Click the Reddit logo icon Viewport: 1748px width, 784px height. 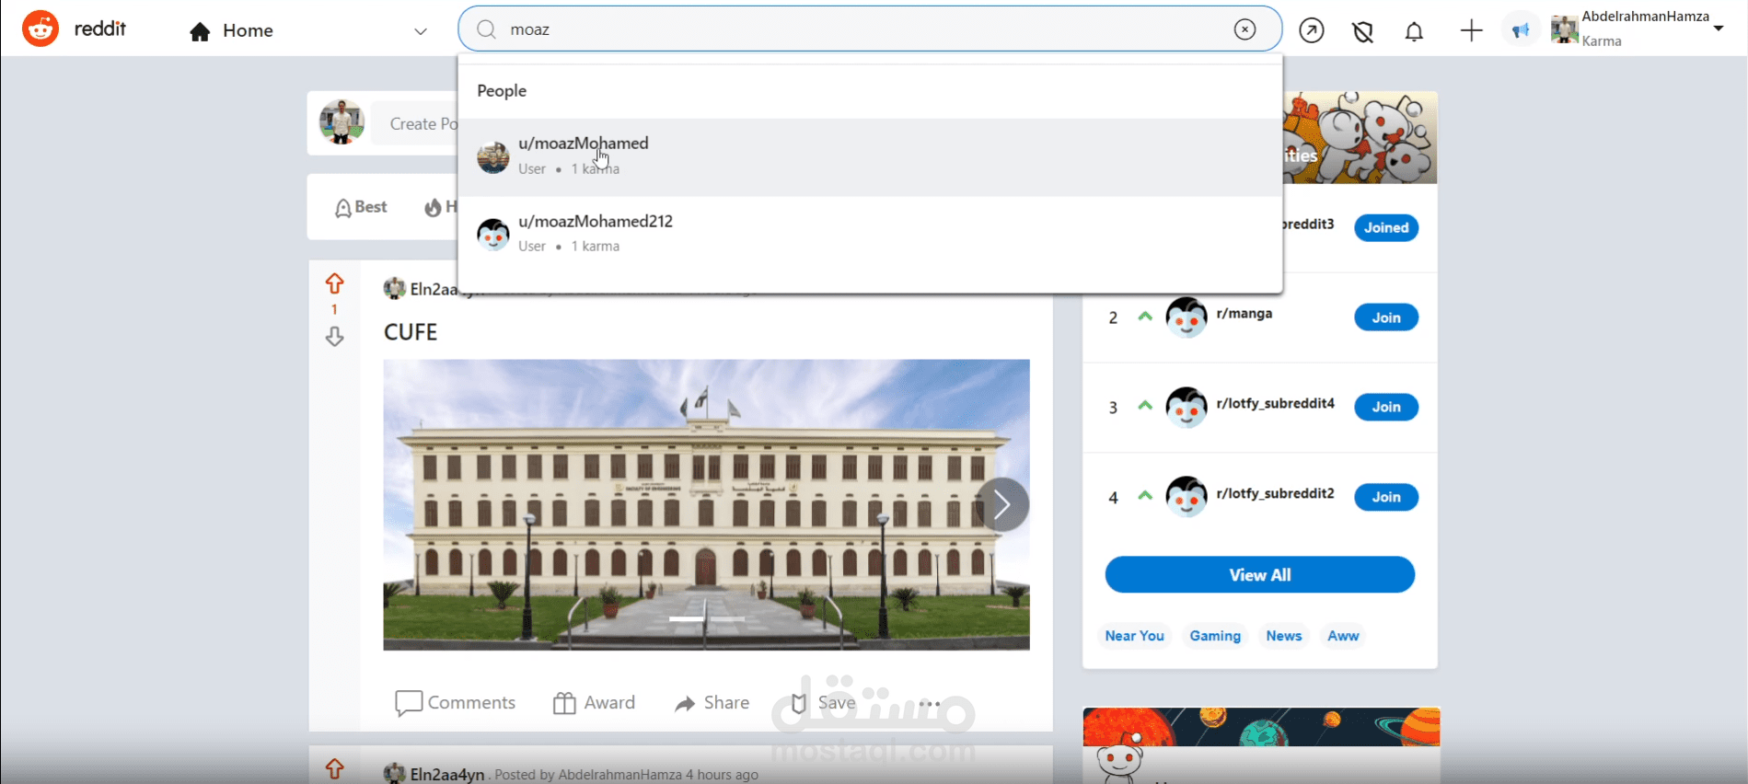tap(41, 29)
